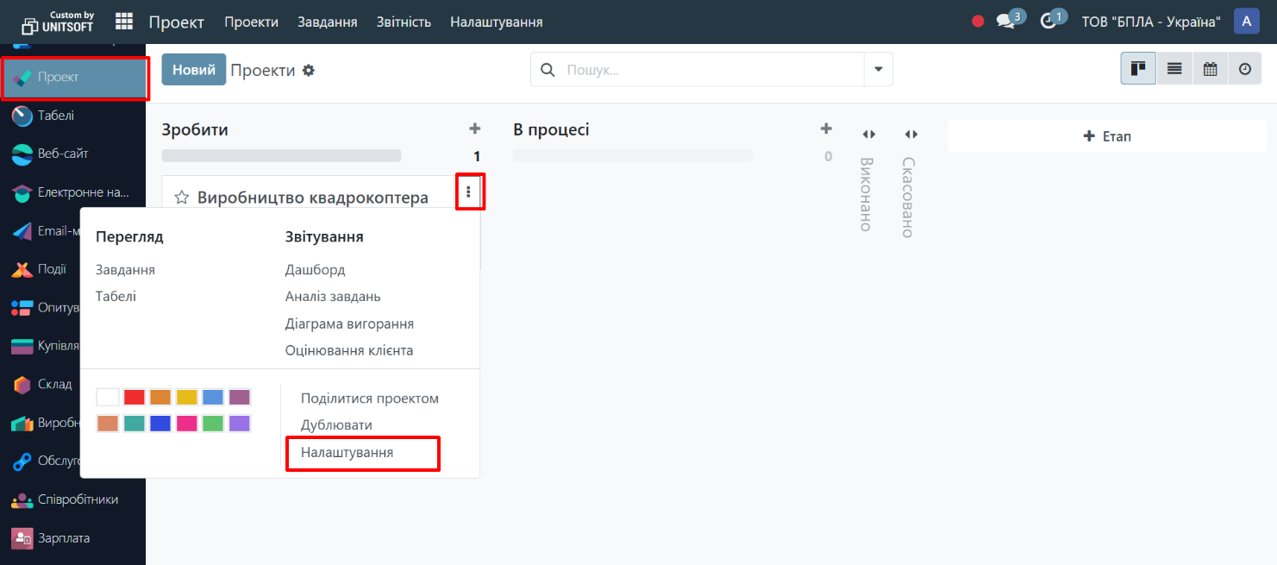Select Налаштування in the project card menu
Screen dimensions: 1277x565
click(347, 452)
